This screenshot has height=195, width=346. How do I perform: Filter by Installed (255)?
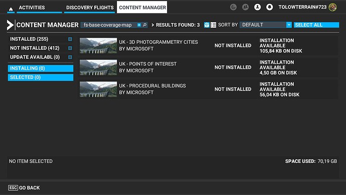(x=29, y=39)
